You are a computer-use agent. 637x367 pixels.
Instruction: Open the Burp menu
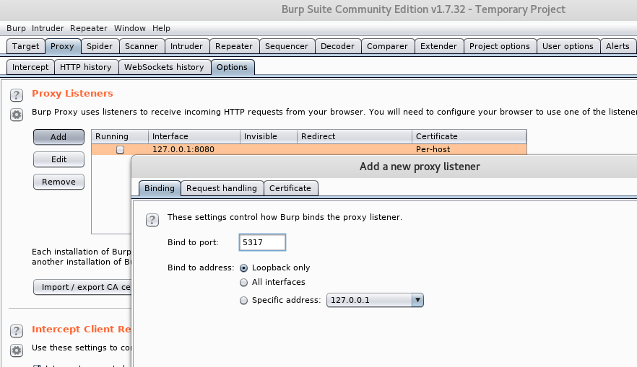pos(16,28)
